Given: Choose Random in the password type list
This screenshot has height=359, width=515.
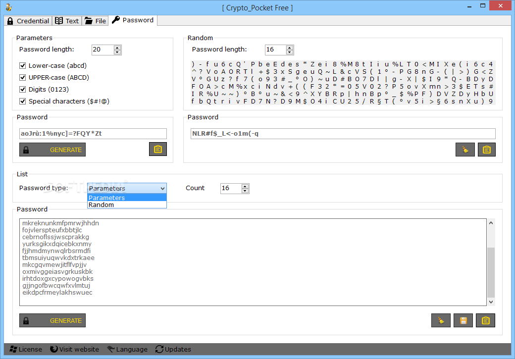Looking at the screenshot, I should pyautogui.click(x=127, y=205).
